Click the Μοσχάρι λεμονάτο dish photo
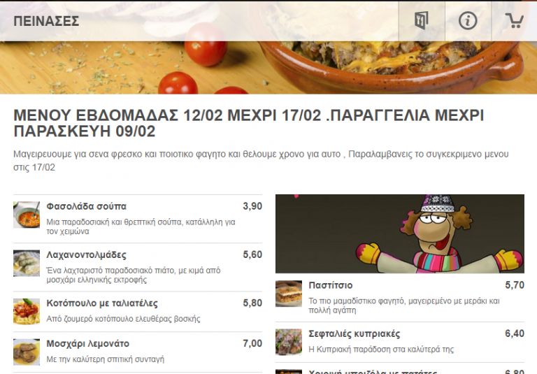Screen dimensions: 537x374 [x=27, y=352]
